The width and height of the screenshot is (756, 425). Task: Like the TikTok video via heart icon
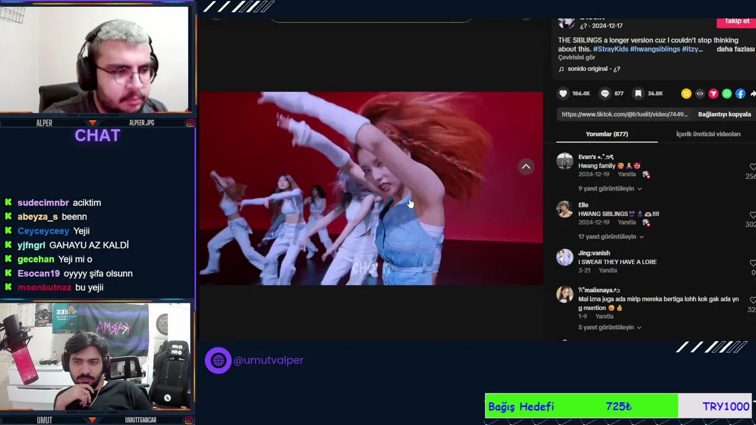click(563, 93)
